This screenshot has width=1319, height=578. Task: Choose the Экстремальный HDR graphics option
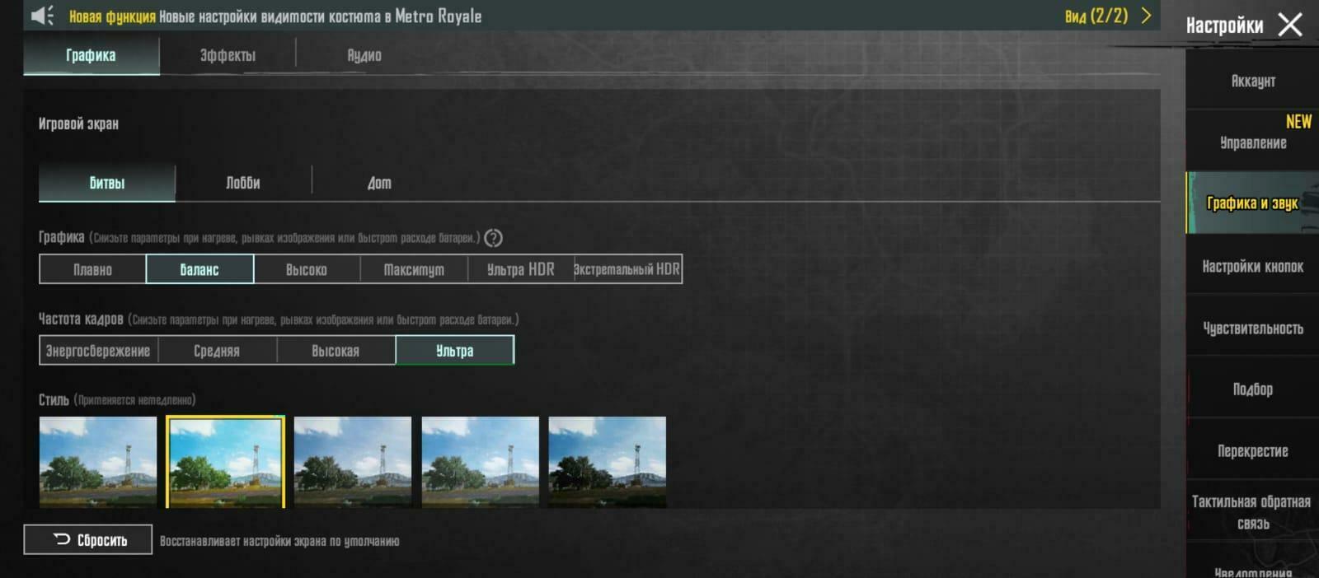pos(627,269)
